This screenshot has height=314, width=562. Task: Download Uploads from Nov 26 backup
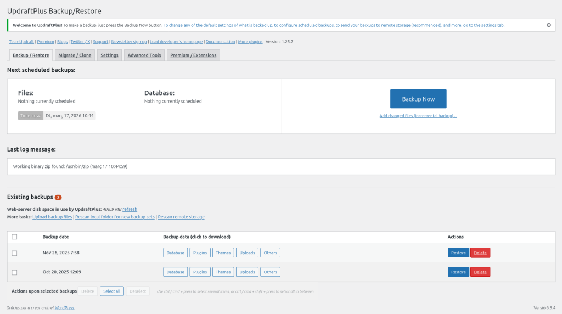[247, 253]
